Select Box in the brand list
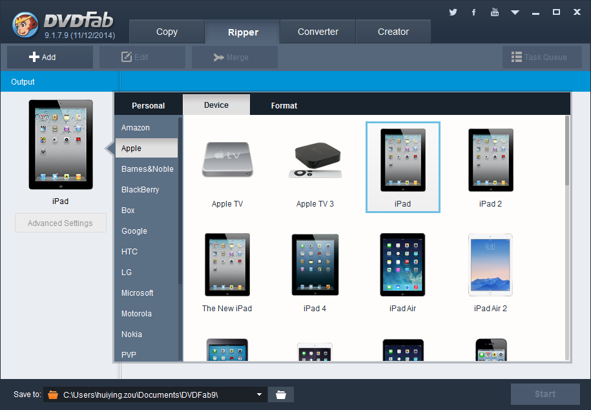The width and height of the screenshot is (591, 410). (146, 210)
